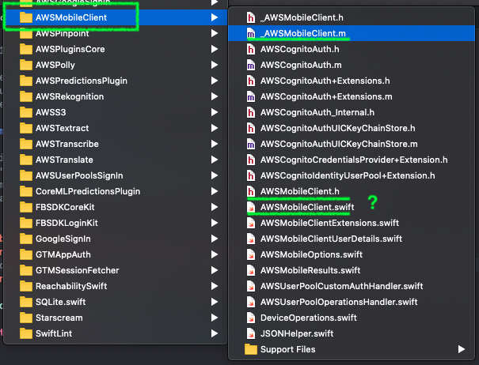
Task: Select the AWSMobileClient.h file
Action: click(352, 191)
